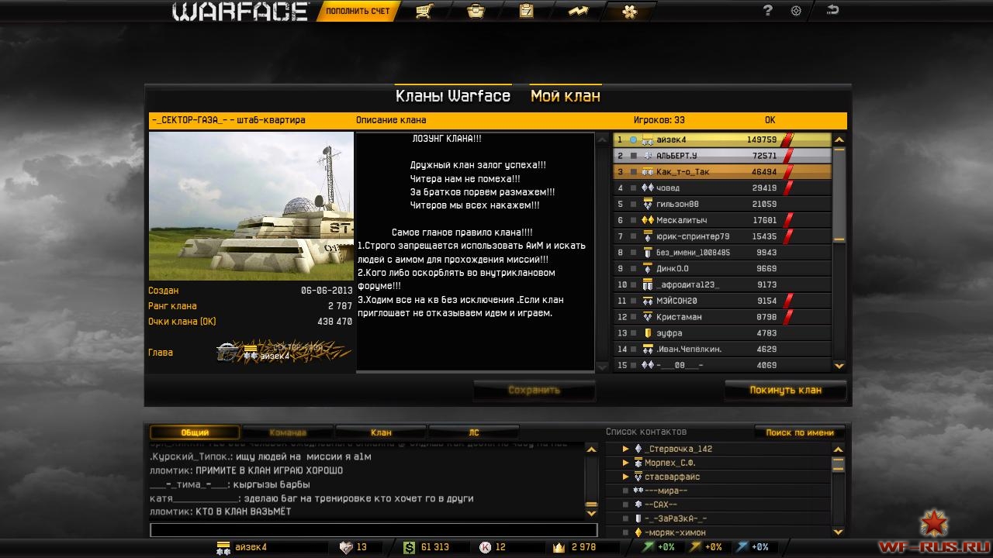The image size is (993, 558).
Task: Click rank insignia beside Кристаман
Action: coord(648,317)
